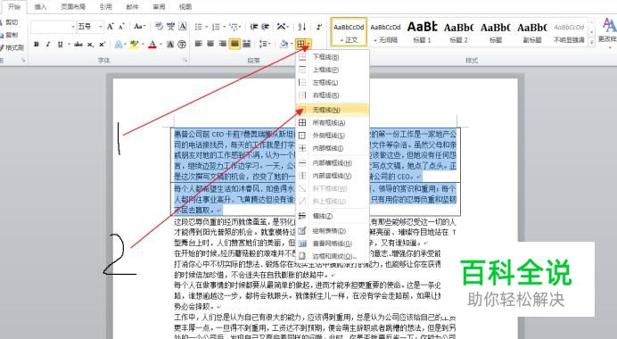Click the Bullets list icon
Image resolution: width=617 pixels, height=339 pixels.
(199, 27)
